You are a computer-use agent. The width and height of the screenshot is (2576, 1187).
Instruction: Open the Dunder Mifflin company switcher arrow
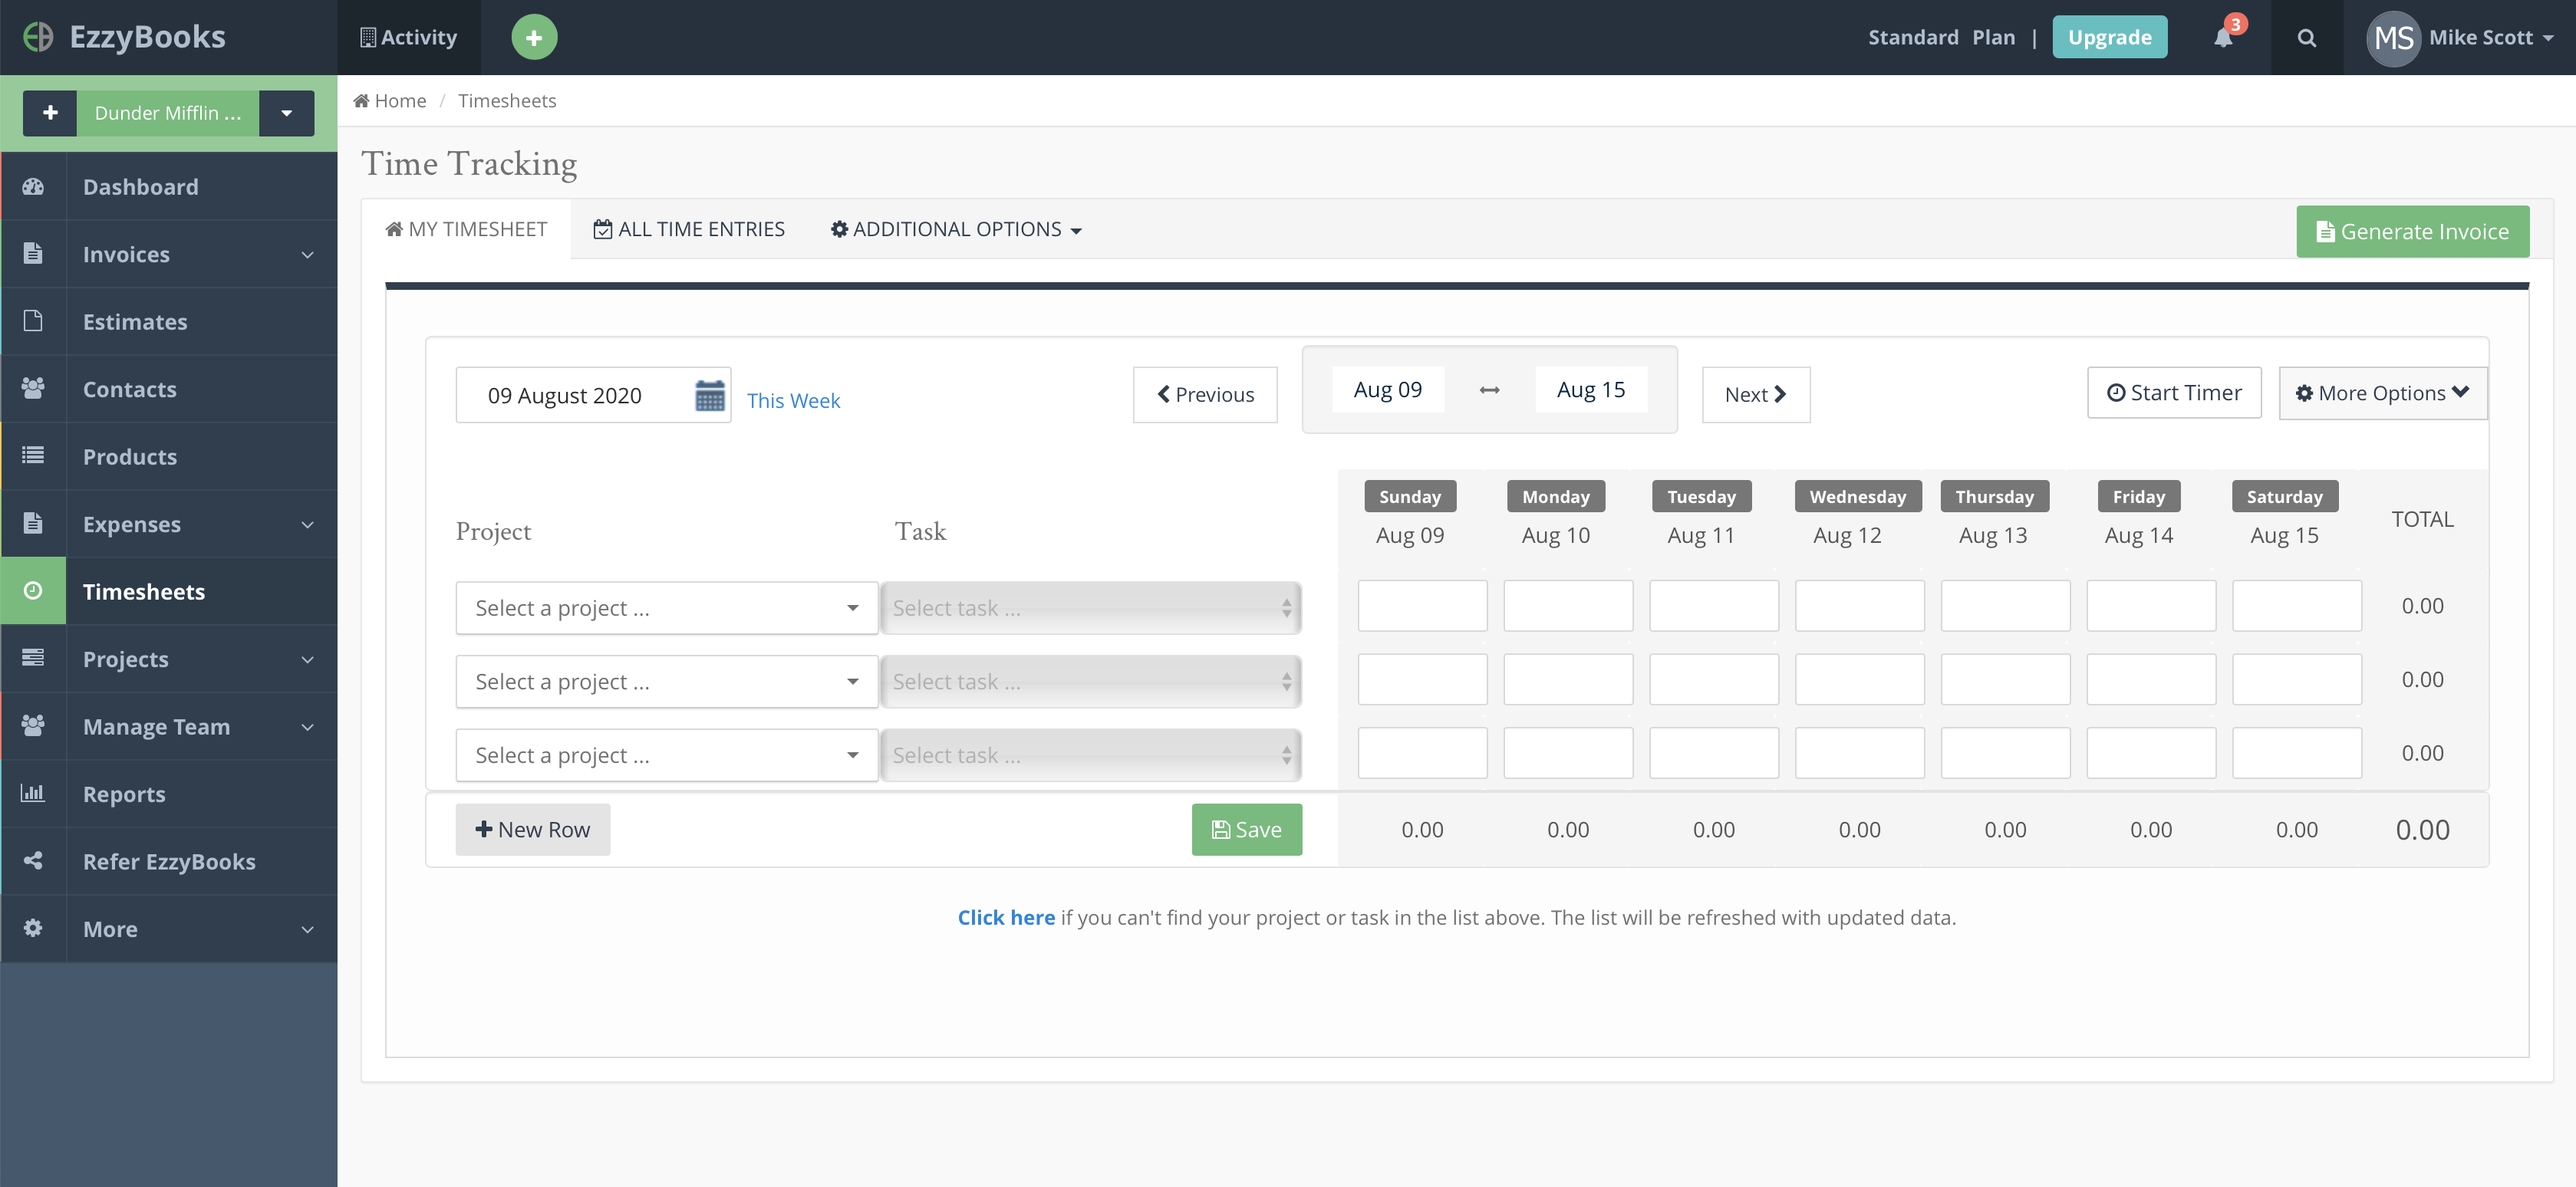coord(286,113)
